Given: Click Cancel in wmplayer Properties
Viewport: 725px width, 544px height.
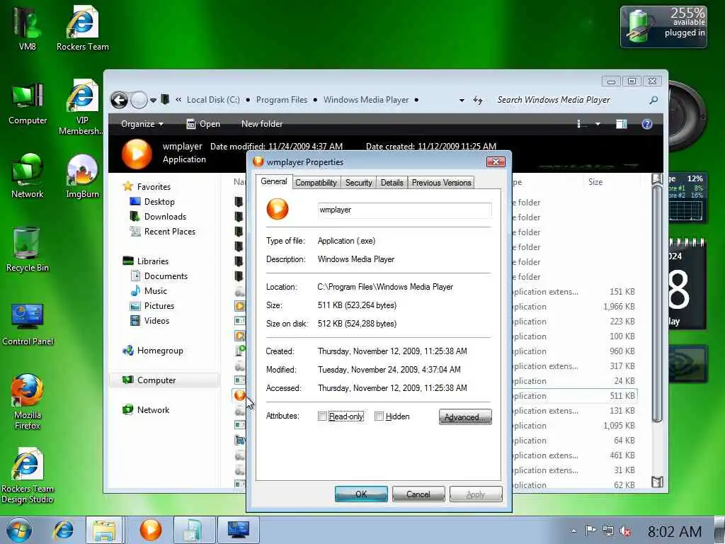Looking at the screenshot, I should click(x=418, y=494).
